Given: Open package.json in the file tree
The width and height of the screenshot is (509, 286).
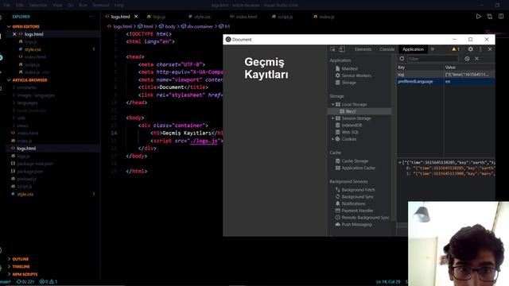Looking at the screenshot, I should (30, 172).
